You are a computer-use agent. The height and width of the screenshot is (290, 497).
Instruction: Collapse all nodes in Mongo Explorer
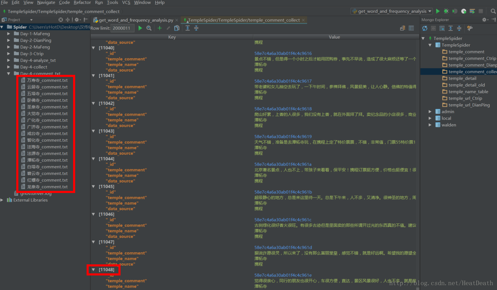coord(459,28)
